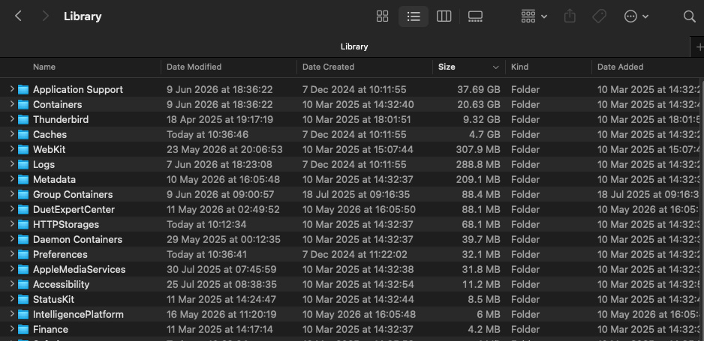The image size is (704, 341).
Task: Expand the AppleMediaServices folder
Action: tap(12, 270)
